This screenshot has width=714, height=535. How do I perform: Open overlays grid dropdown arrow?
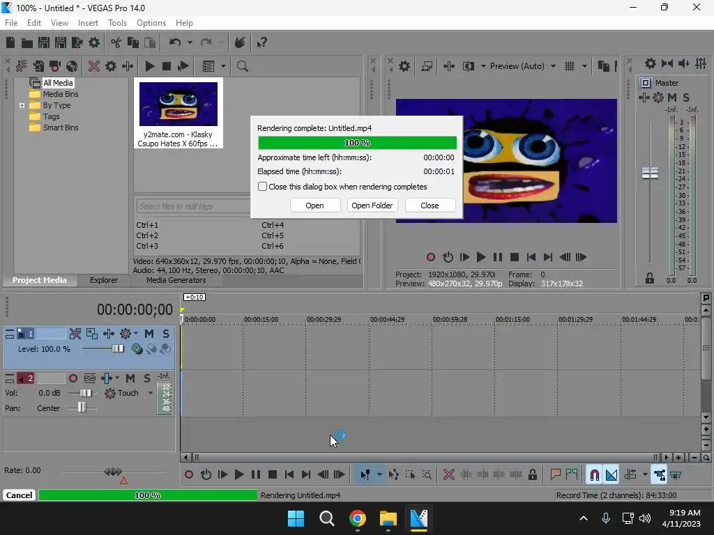584,66
